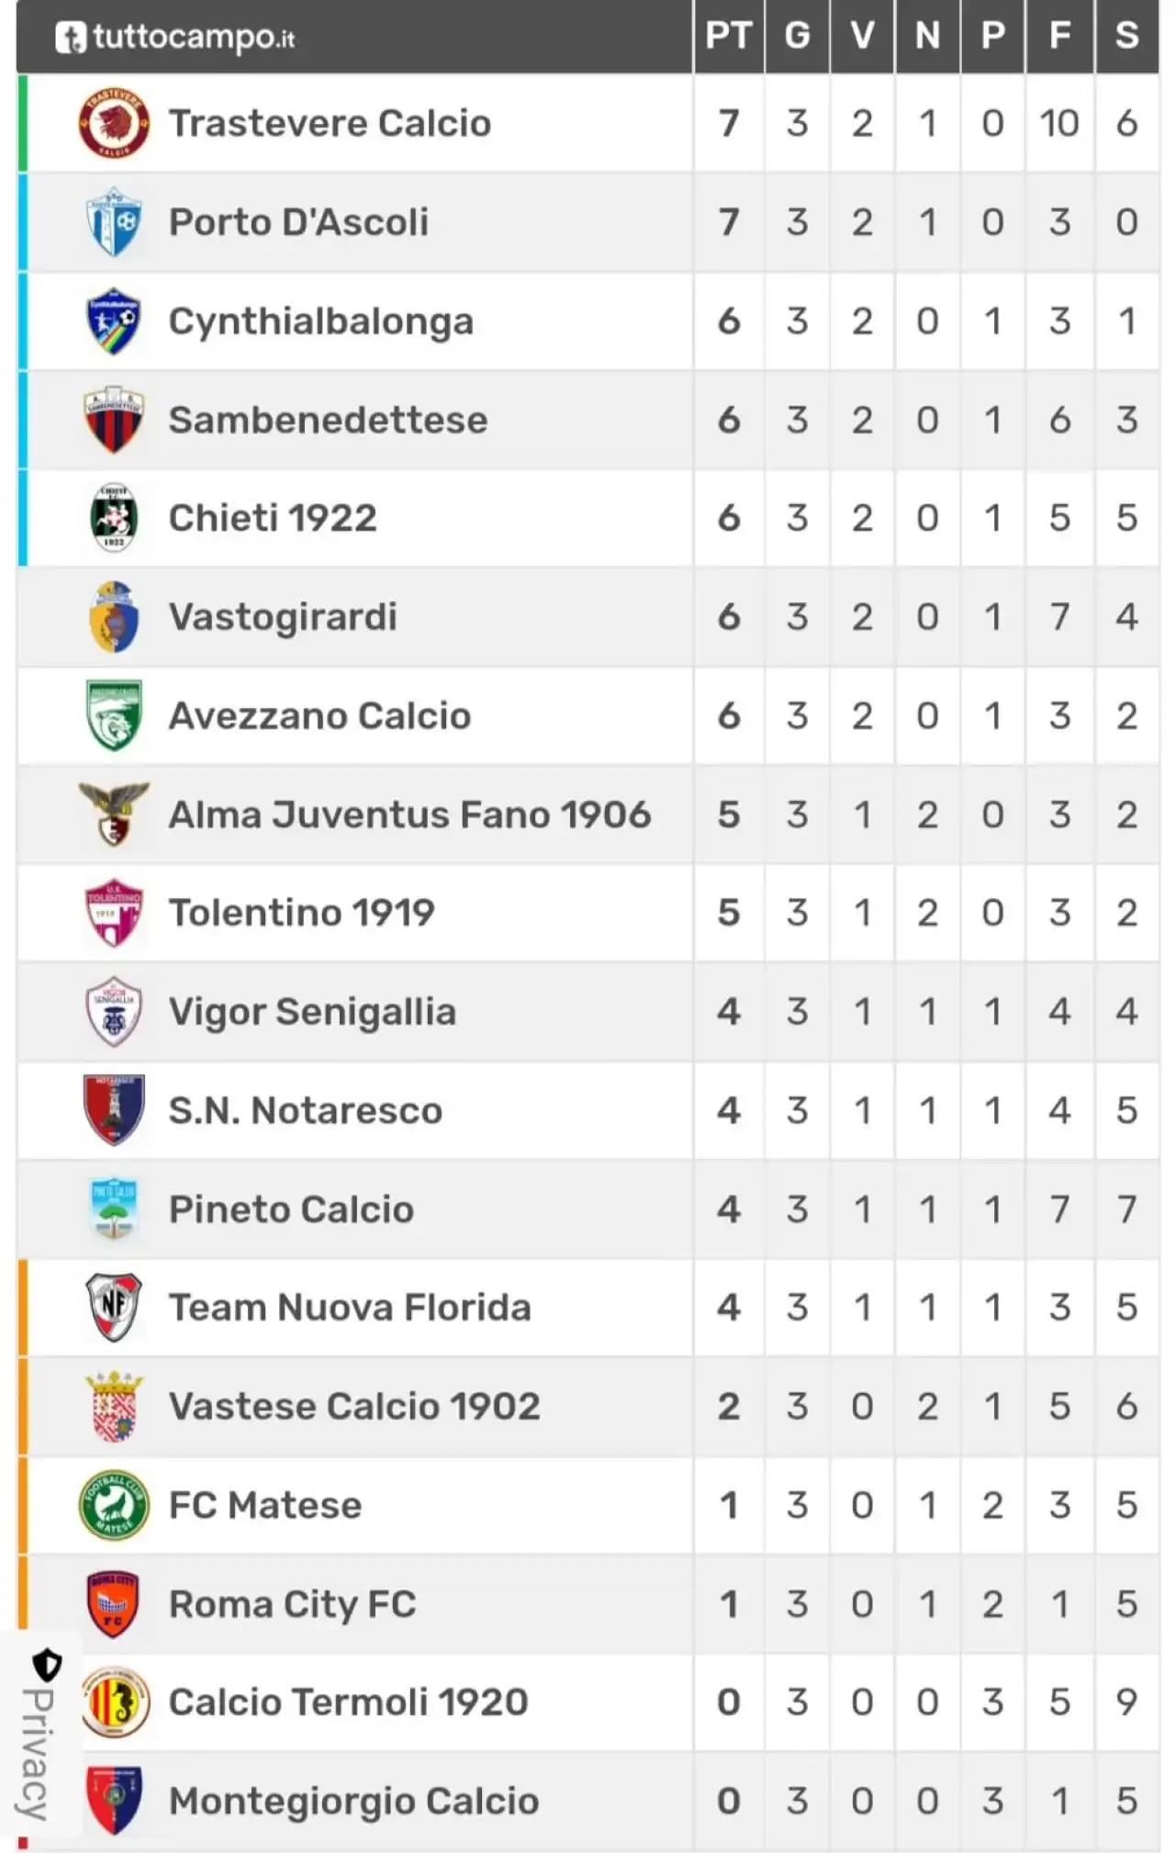The width and height of the screenshot is (1175, 1853).
Task: Select the F goals-for column header
Action: (1059, 36)
